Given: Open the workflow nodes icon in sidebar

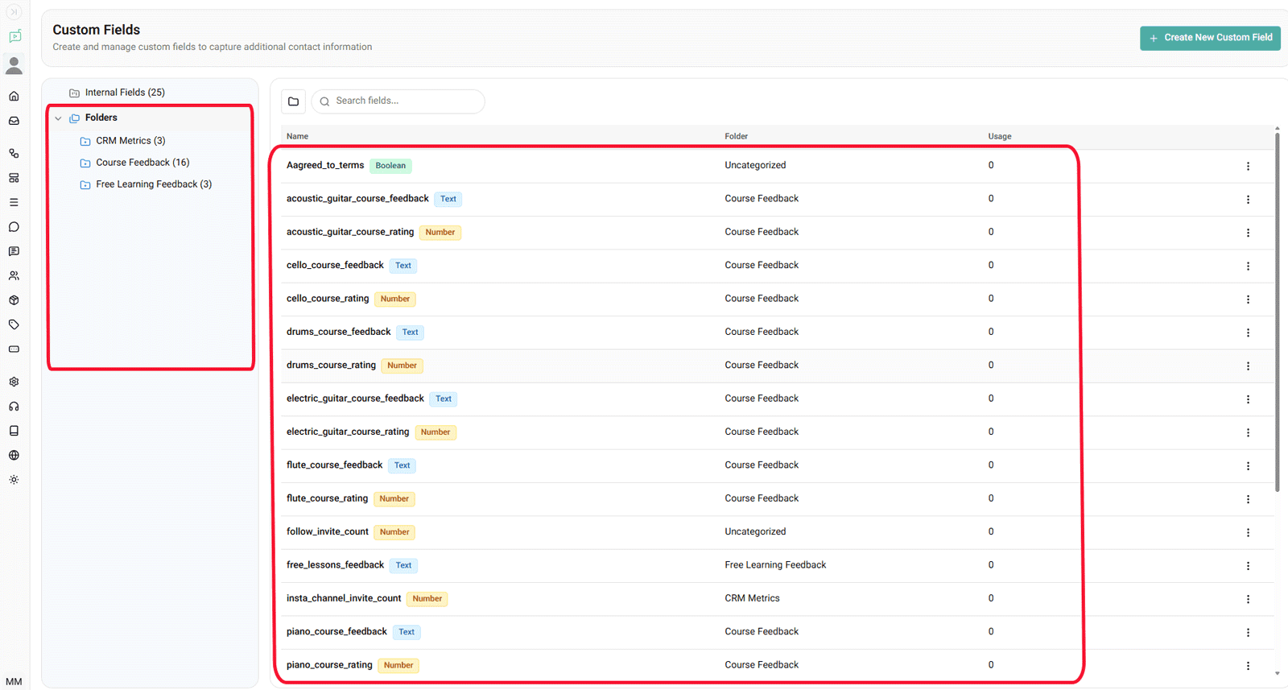Looking at the screenshot, I should (14, 153).
